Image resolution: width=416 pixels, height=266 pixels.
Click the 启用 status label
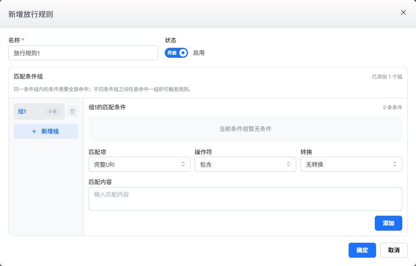199,53
